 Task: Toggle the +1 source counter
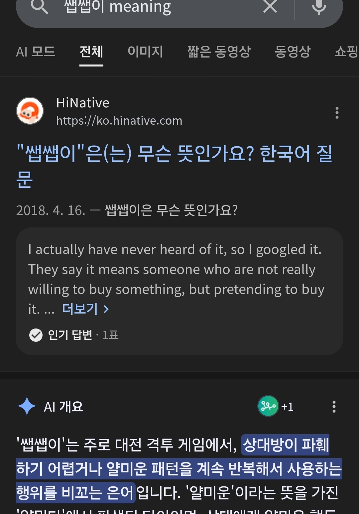pyautogui.click(x=287, y=406)
